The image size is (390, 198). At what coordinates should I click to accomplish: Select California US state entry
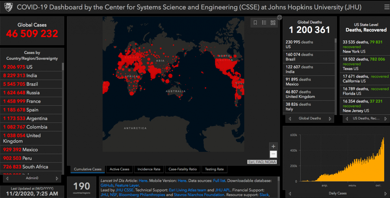coord(365,79)
